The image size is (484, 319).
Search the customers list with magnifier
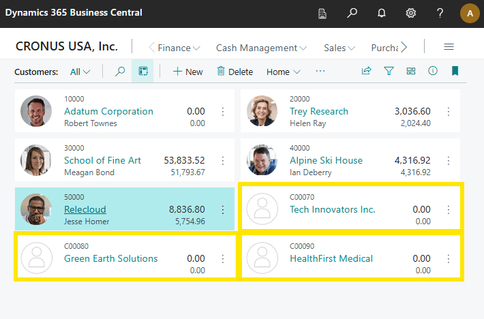pyautogui.click(x=121, y=72)
